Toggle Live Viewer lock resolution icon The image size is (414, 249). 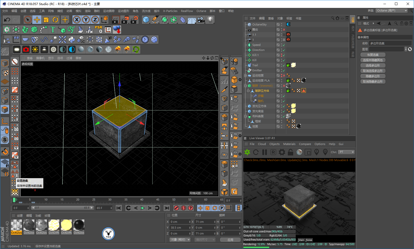291,152
